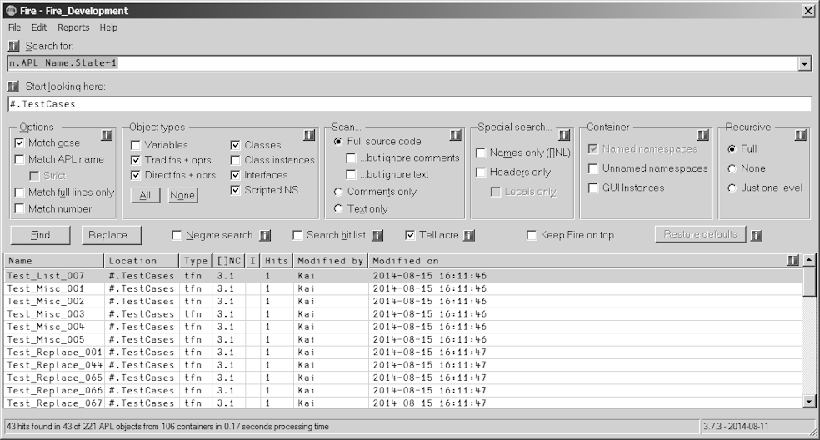Click the Special search group info icon

click(x=564, y=136)
